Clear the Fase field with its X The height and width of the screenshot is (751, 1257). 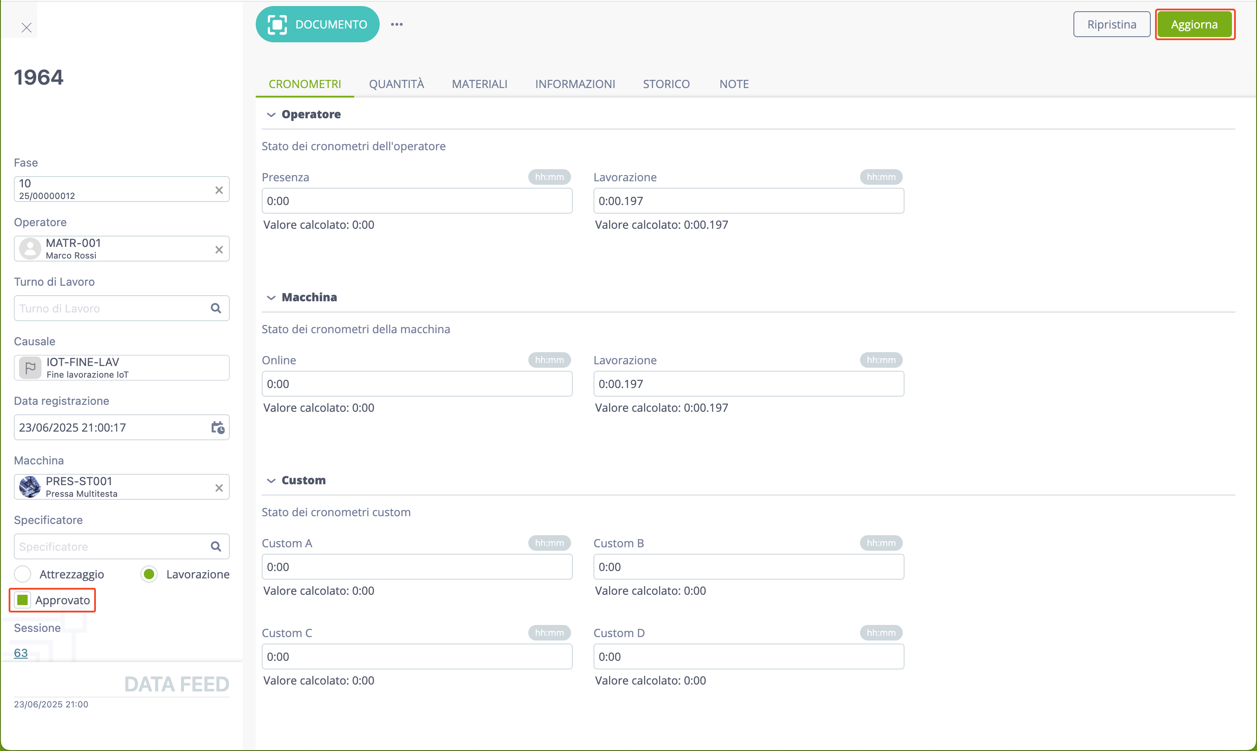(x=219, y=190)
